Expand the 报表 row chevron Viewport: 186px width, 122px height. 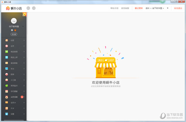click(24, 74)
